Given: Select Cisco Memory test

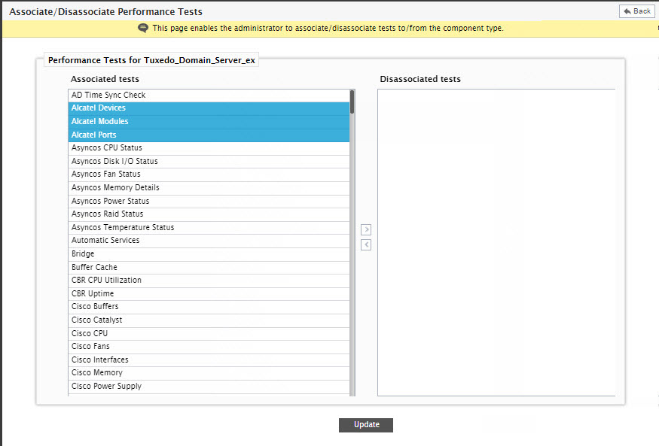Looking at the screenshot, I should click(209, 373).
